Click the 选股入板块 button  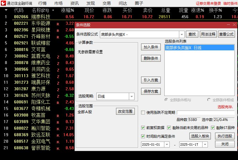coord(200,136)
